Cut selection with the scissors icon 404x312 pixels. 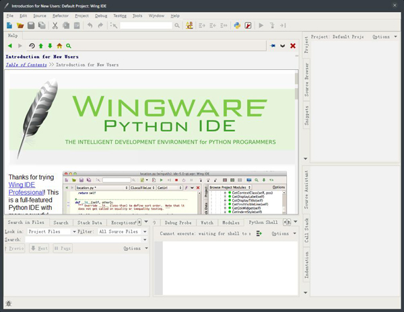[x=55, y=26]
